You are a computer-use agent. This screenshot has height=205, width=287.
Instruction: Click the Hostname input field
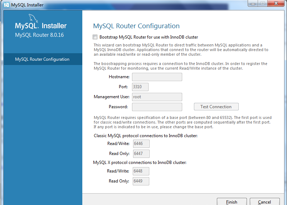pos(157,77)
